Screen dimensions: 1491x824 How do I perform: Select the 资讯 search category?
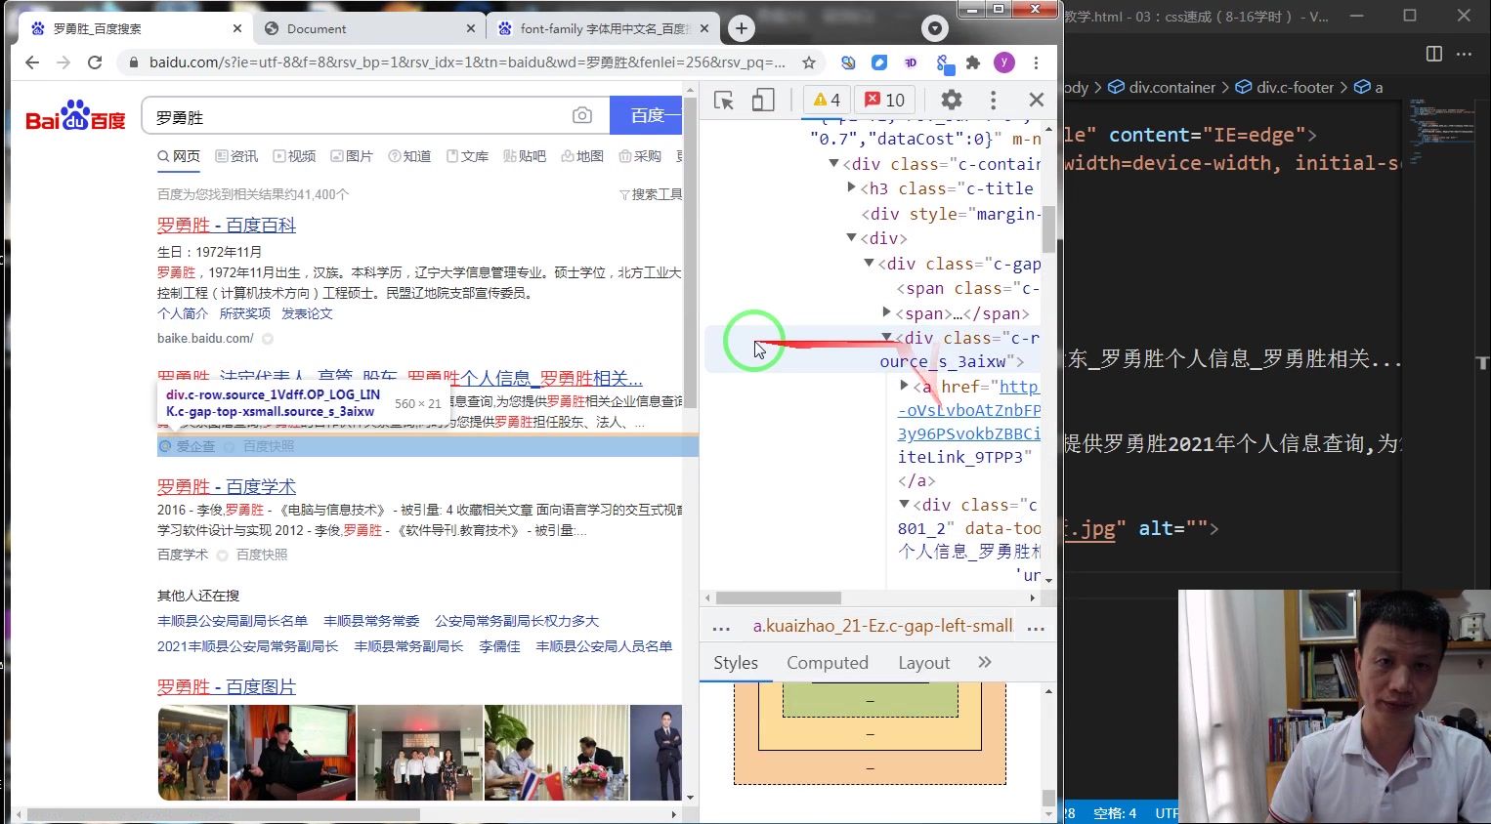(236, 156)
